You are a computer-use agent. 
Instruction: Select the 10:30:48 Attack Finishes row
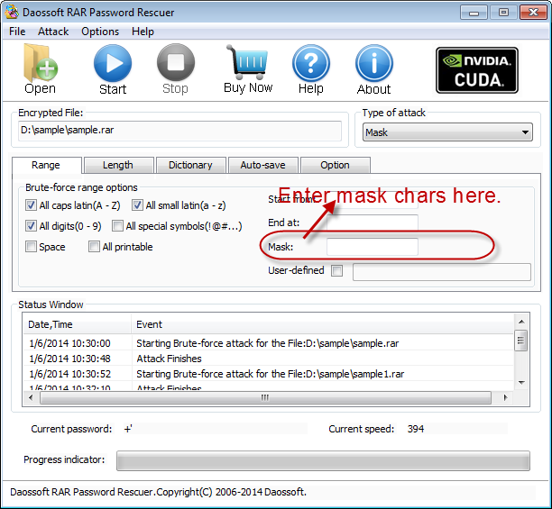click(268, 359)
